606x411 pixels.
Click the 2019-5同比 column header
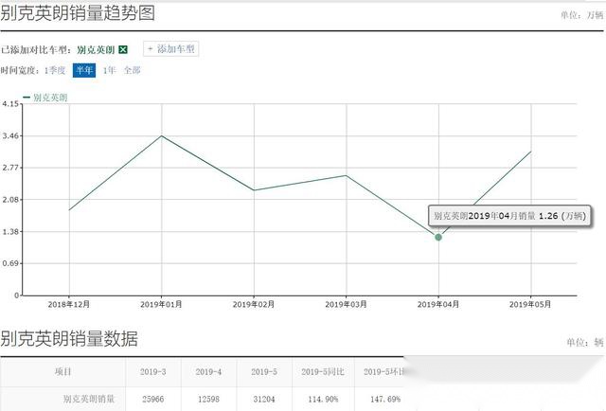tap(323, 372)
